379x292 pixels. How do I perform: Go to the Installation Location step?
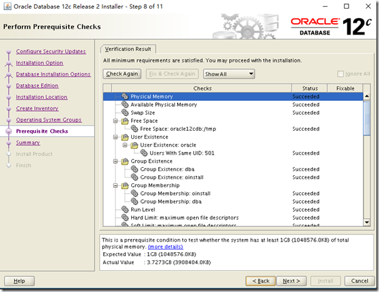click(42, 97)
